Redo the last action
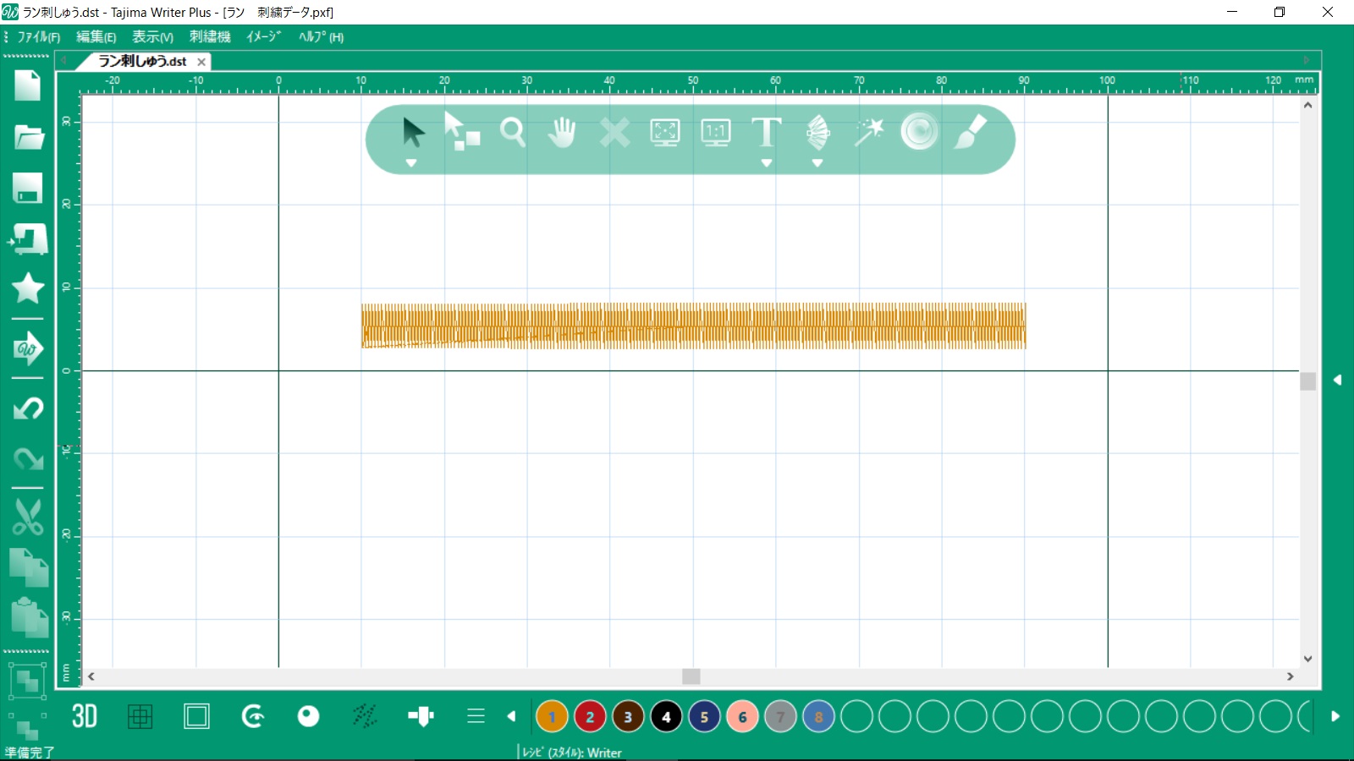This screenshot has width=1354, height=761. coord(27,458)
